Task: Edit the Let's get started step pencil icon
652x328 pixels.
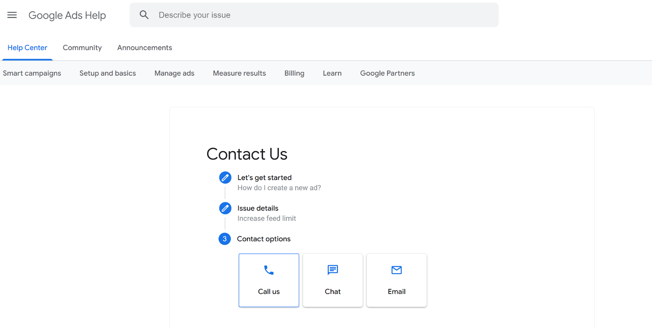Action: (225, 178)
